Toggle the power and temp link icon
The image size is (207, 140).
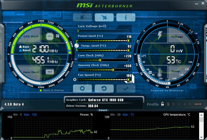77,45
